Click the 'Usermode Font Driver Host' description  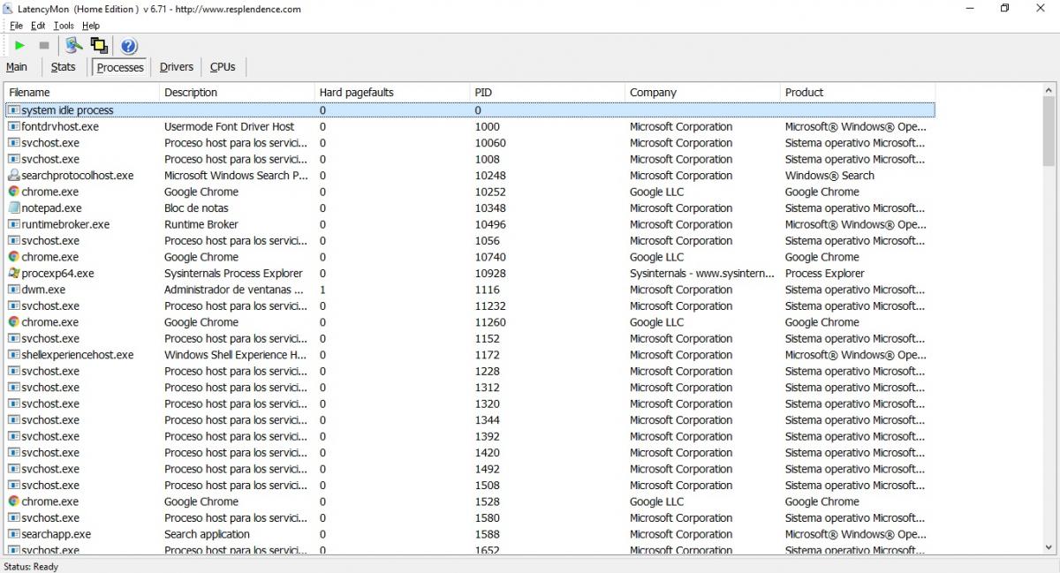[x=230, y=126]
